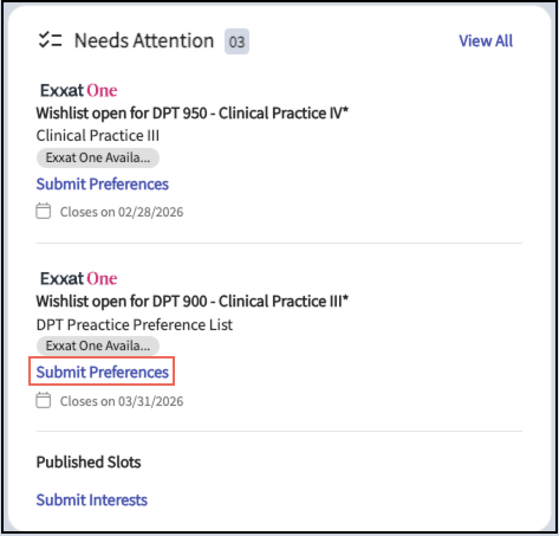This screenshot has height=536, width=559.
Task: Click the calendar icon beside 03/31/2026
Action: 43,401
